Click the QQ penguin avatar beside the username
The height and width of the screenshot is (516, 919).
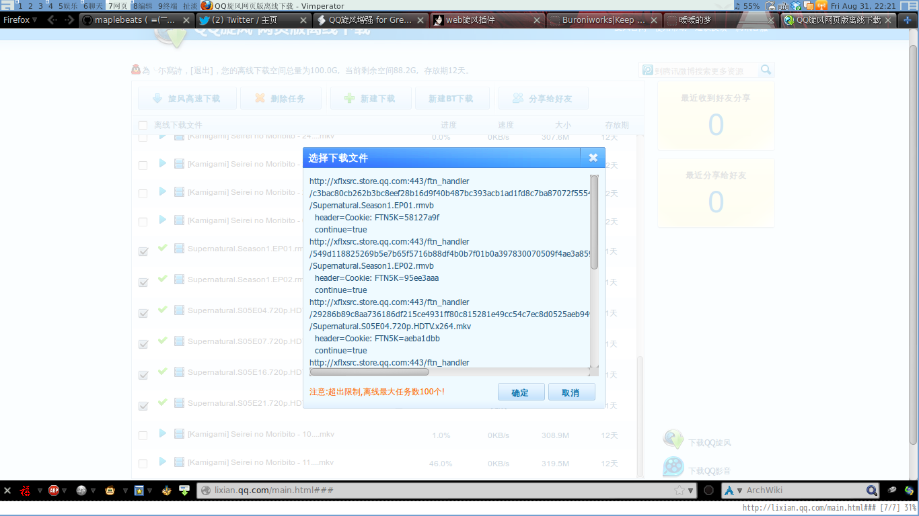136,69
